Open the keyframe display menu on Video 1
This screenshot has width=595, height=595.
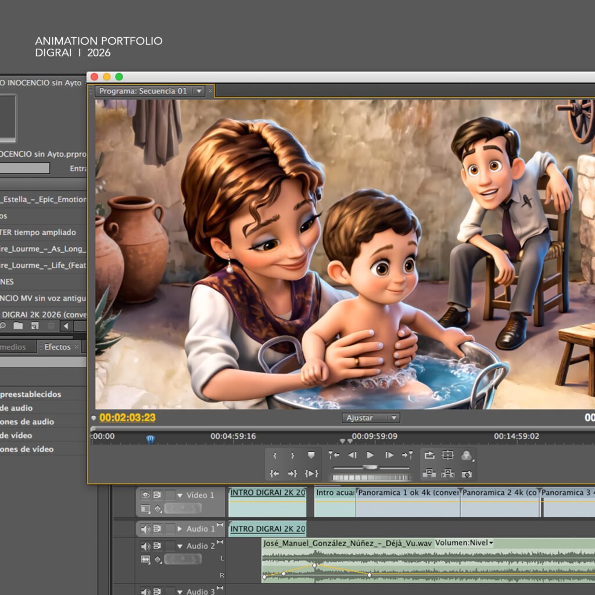pos(158,508)
